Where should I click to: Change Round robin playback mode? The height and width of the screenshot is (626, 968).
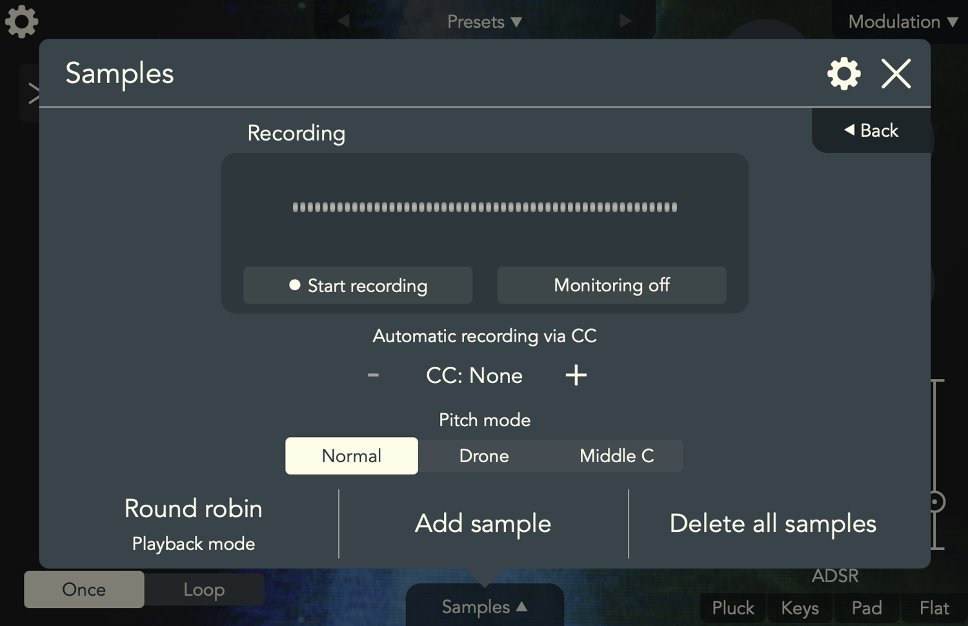(x=193, y=524)
